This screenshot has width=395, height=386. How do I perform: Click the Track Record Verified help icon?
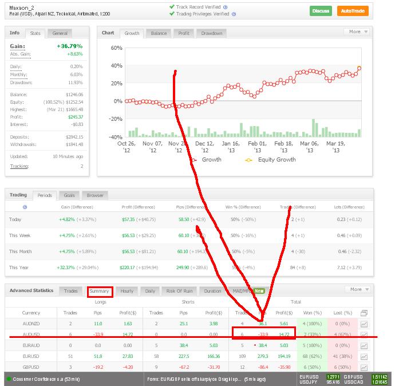(226, 7)
